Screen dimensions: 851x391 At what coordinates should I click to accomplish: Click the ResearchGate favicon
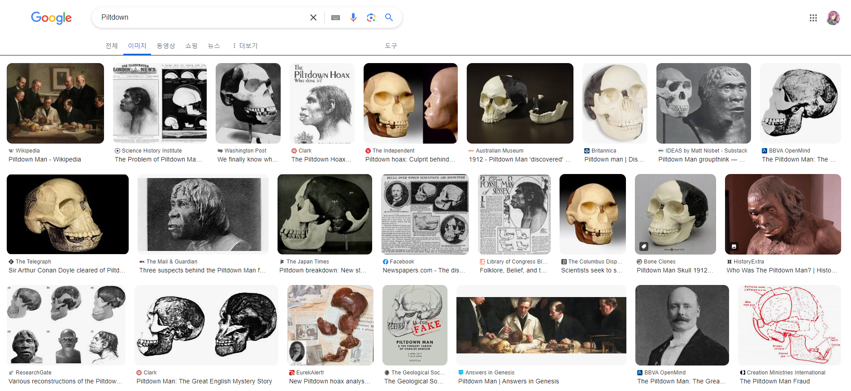11,373
